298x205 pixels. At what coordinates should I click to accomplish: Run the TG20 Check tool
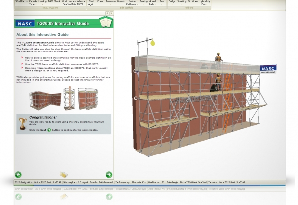pos(54,2)
